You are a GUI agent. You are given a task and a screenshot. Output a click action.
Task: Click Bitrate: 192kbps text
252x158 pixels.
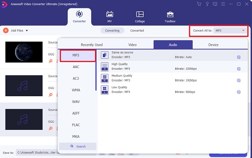click(x=186, y=80)
